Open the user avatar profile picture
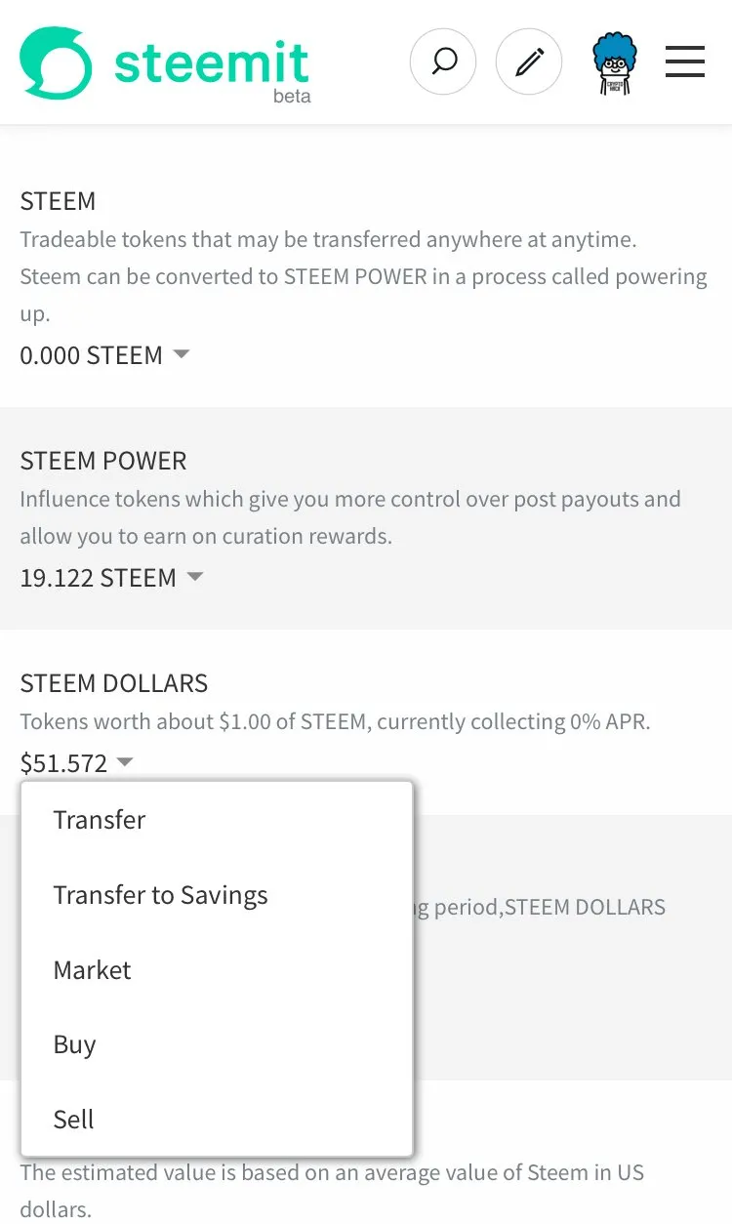Viewport: 732px width, 1224px height. pos(615,62)
